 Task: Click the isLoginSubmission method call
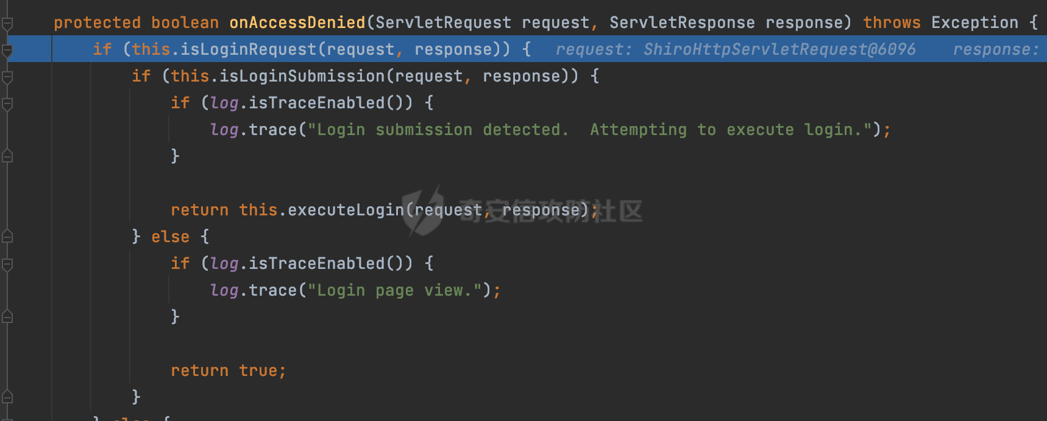click(302, 76)
